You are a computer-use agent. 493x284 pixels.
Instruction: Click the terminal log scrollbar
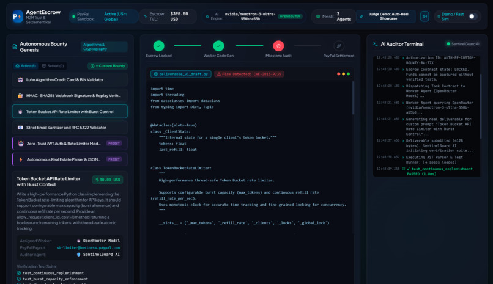coord(480,107)
